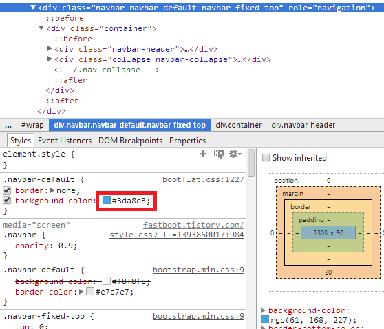Click the blue #3da8e3 color swatch
The image size is (384, 329).
(107, 200)
